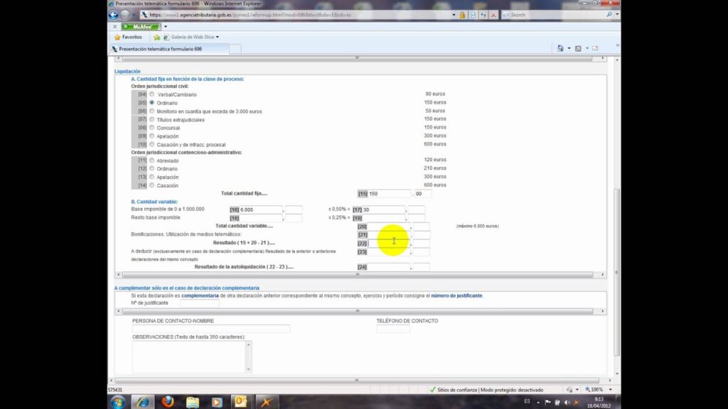
Task: Select the Verbal/Cambiario radio option
Action: pos(152,94)
